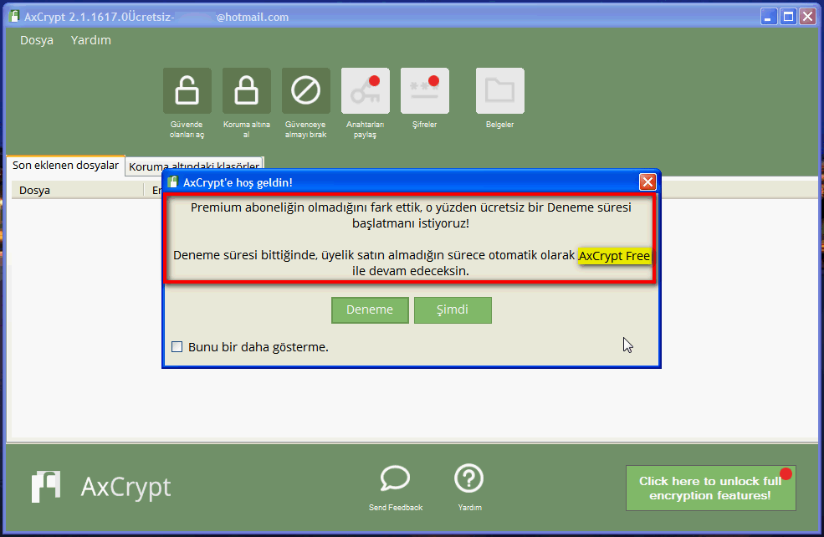Open the Dosya menu
Viewport: 824px width, 537px height.
click(x=37, y=40)
